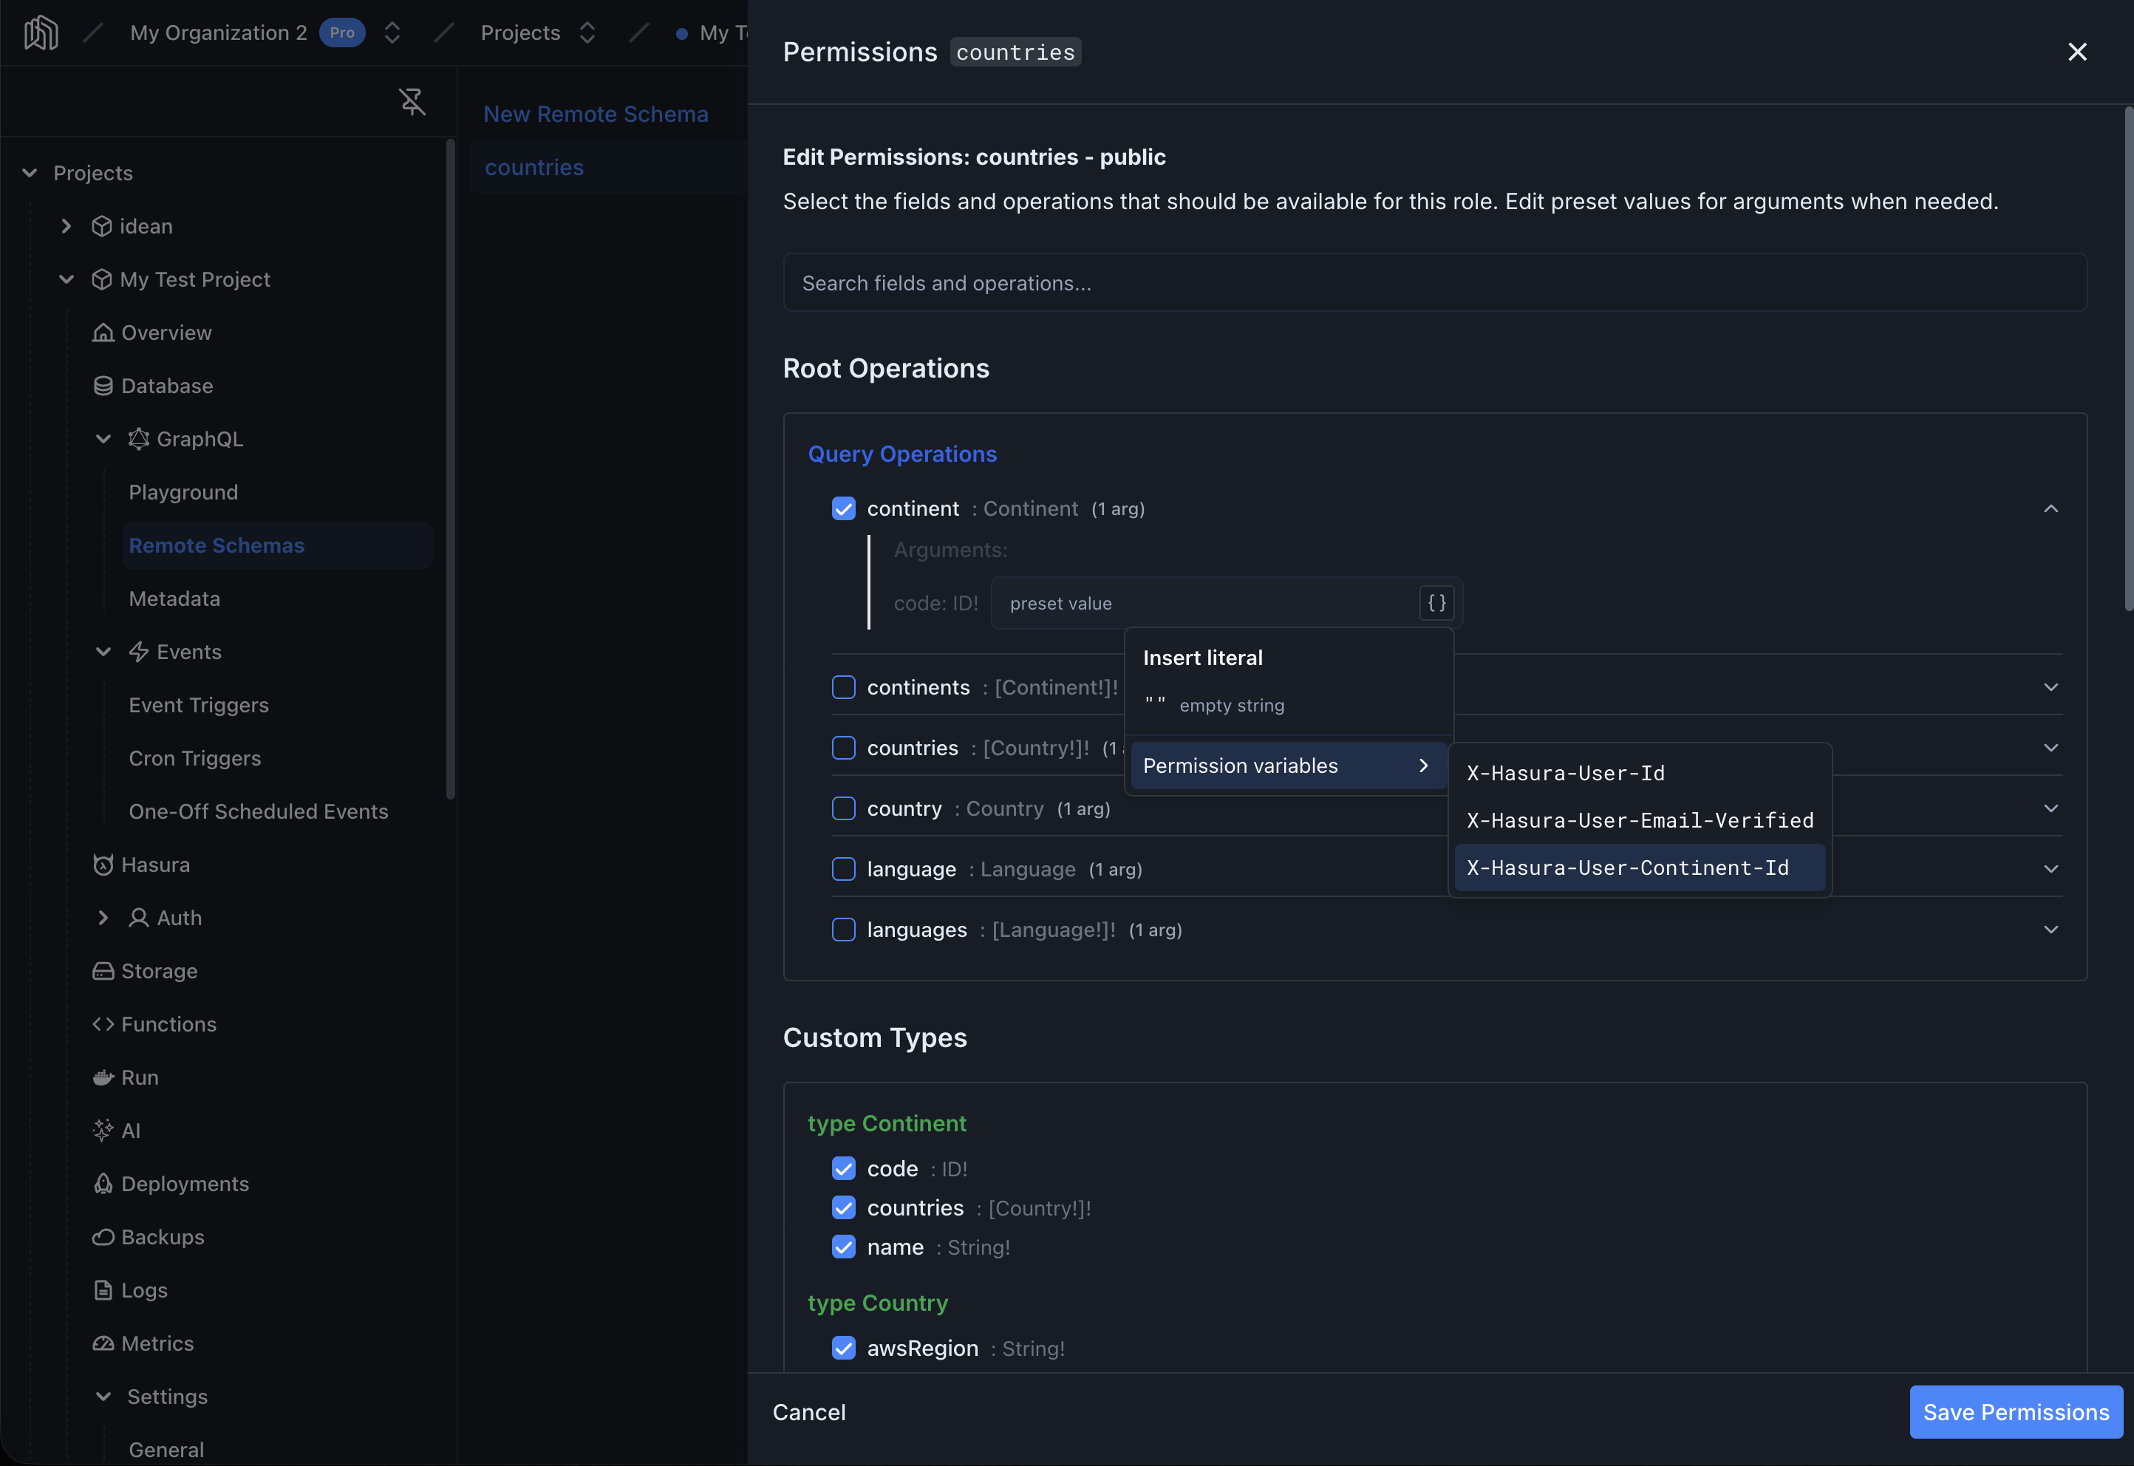
Task: Click the AI sparkles icon
Action: point(103,1131)
